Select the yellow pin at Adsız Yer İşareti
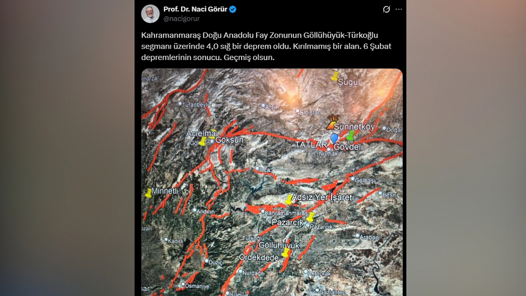Image resolution: width=526 pixels, height=296 pixels. (289, 199)
